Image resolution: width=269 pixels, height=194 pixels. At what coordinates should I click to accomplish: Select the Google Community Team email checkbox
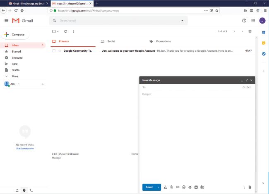(x=54, y=51)
